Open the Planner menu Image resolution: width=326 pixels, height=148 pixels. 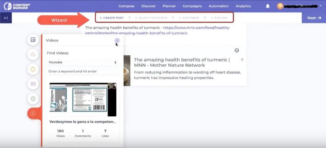pyautogui.click(x=169, y=6)
